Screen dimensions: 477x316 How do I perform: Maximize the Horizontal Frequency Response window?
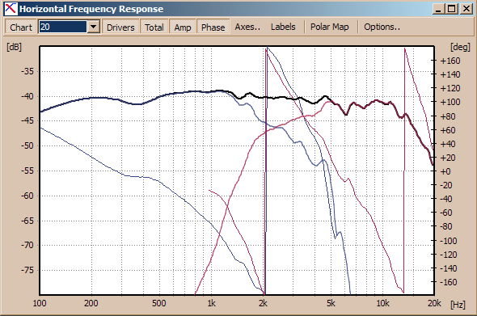(x=452, y=9)
